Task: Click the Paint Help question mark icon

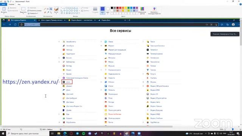Action: click(x=240, y=4)
